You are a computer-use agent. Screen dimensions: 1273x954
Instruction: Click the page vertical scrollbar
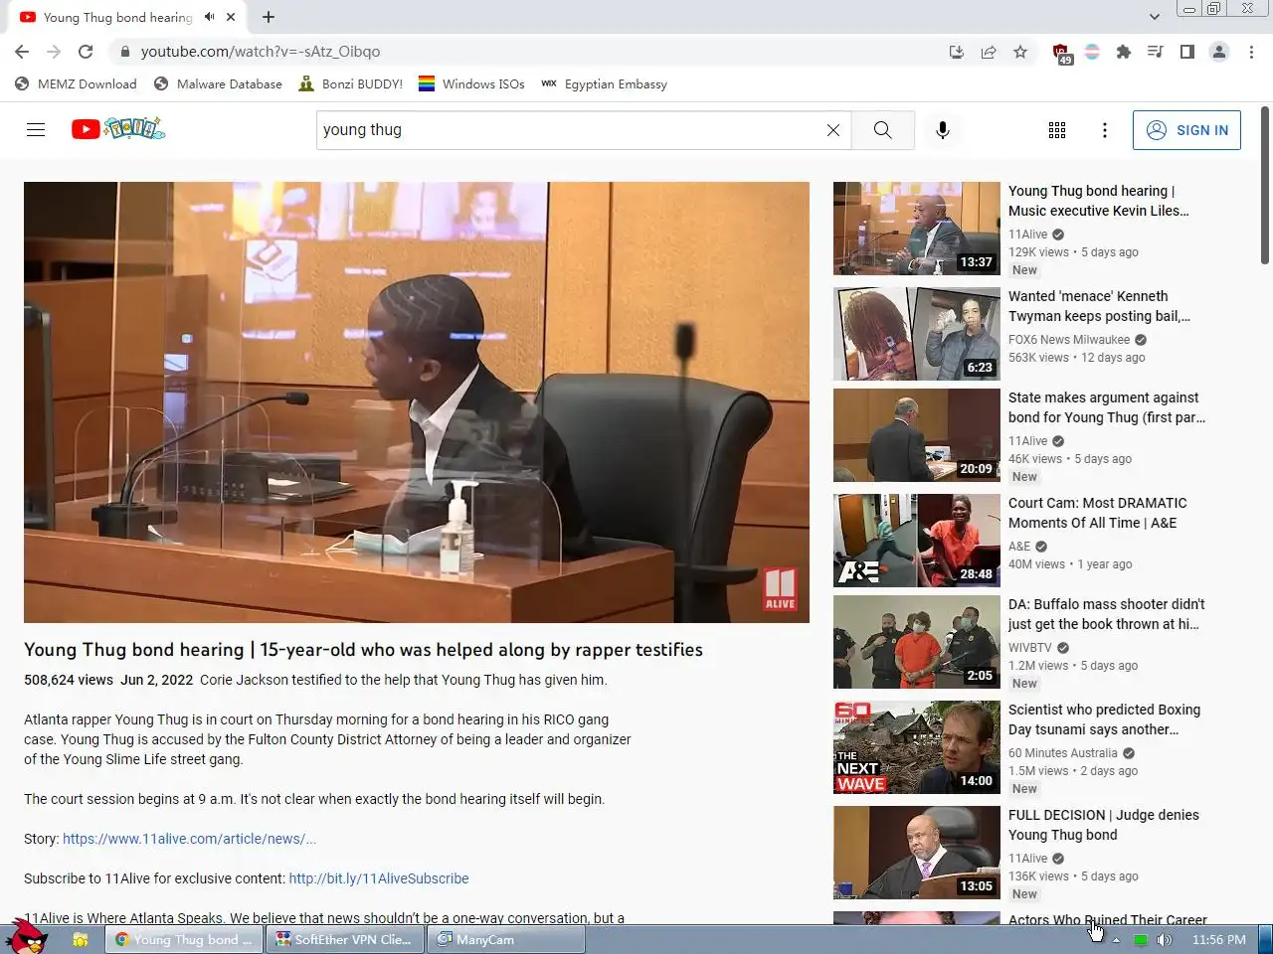tap(1265, 187)
